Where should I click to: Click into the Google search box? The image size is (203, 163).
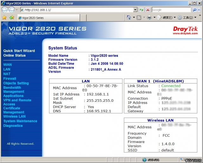coord(171,10)
